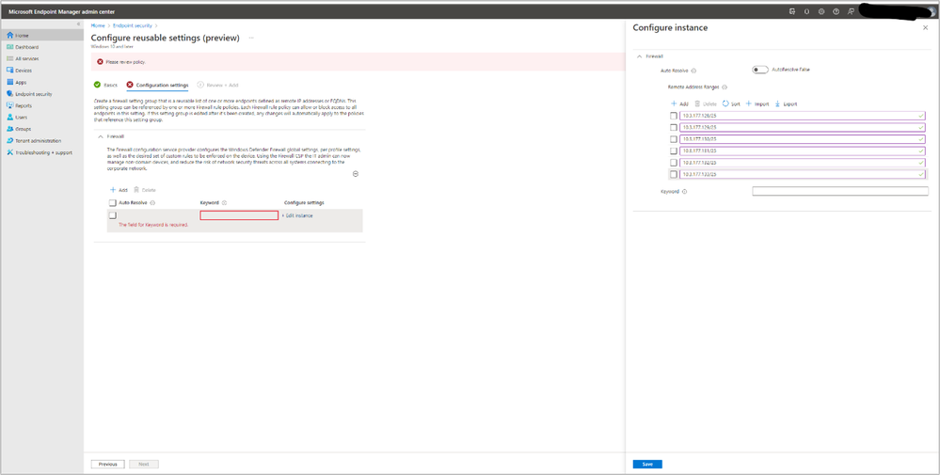Select the Review + Add step tab
The height and width of the screenshot is (475, 940).
(x=217, y=85)
